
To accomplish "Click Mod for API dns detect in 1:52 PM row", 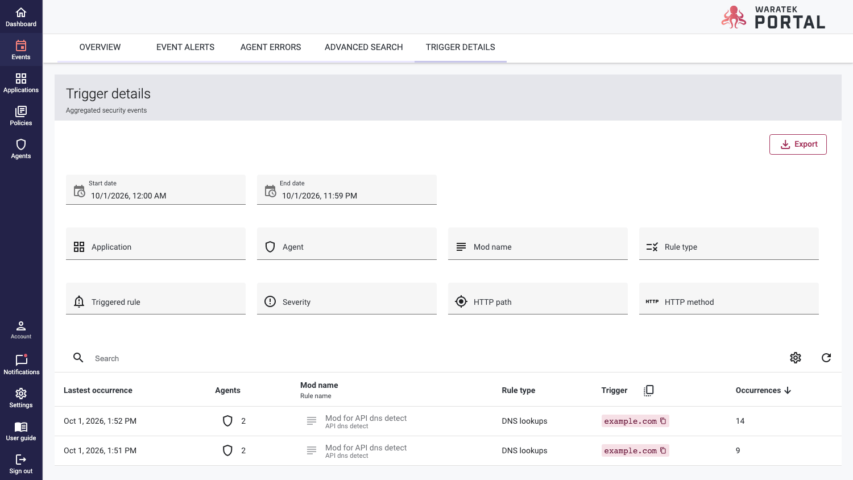I will tap(366, 418).
